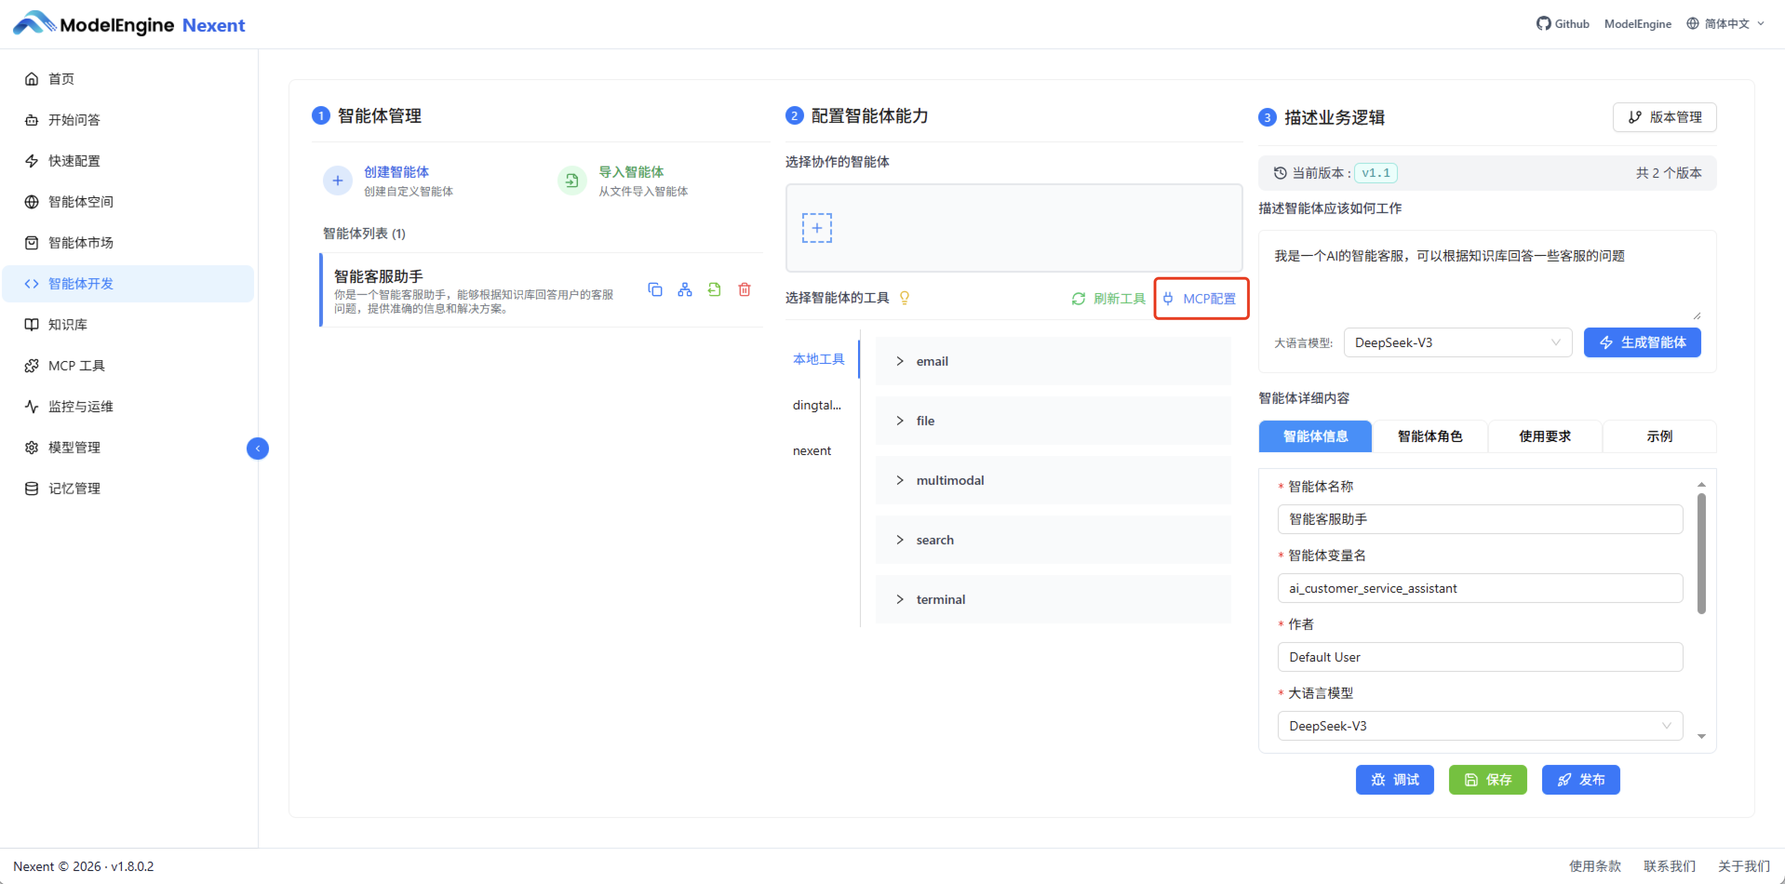Click the 版本管理 button
This screenshot has height=884, width=1785.
(x=1664, y=117)
